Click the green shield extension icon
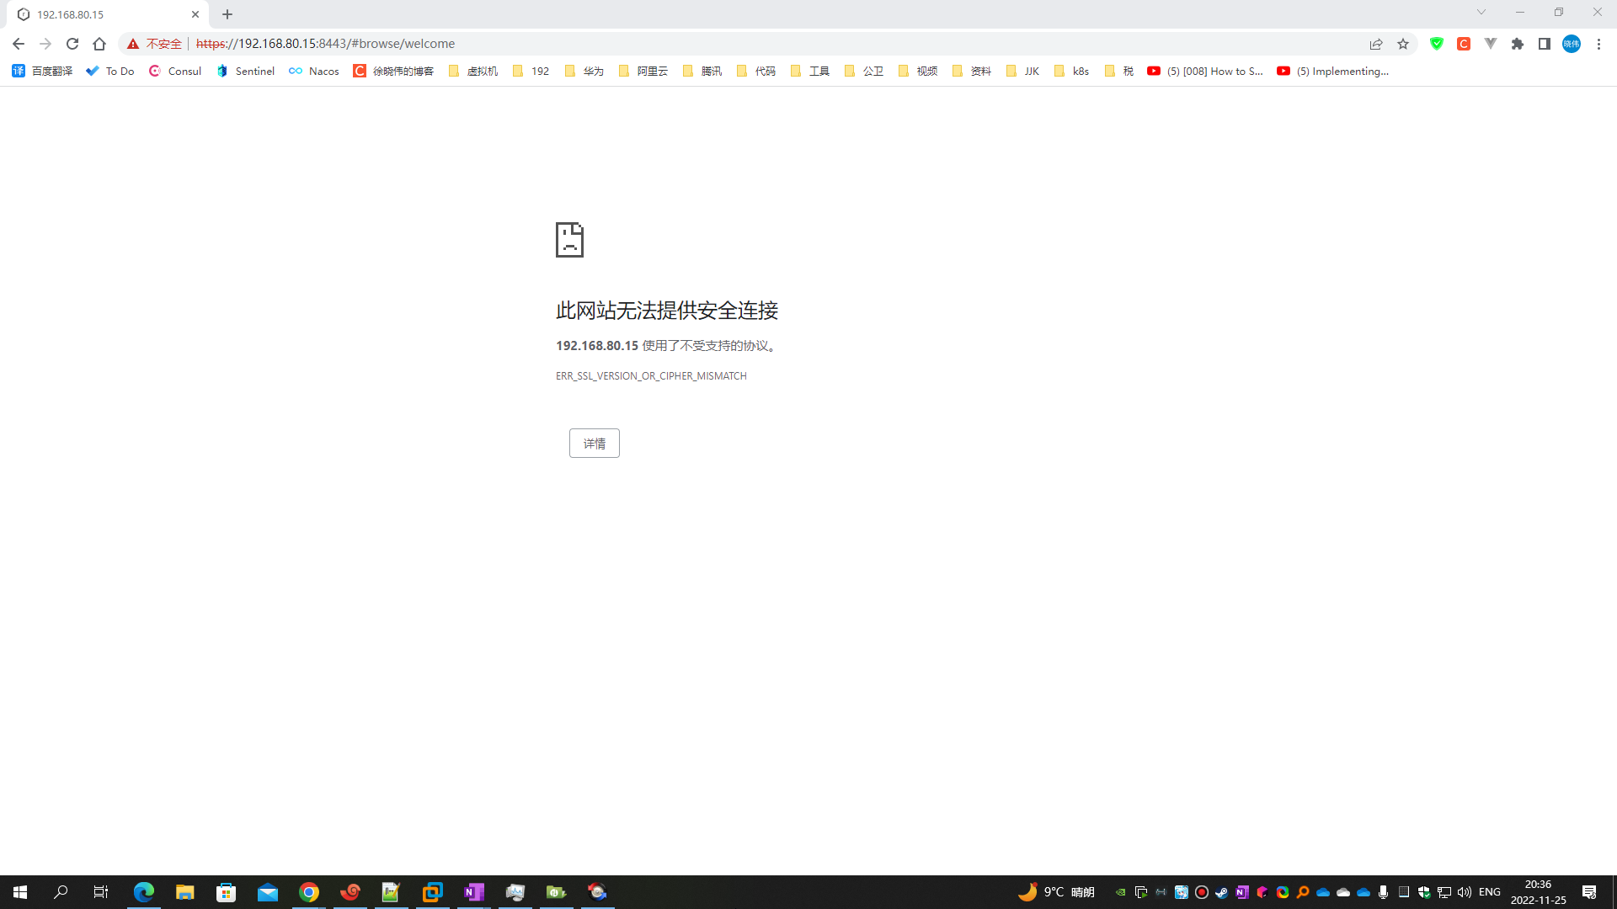 1437,44
